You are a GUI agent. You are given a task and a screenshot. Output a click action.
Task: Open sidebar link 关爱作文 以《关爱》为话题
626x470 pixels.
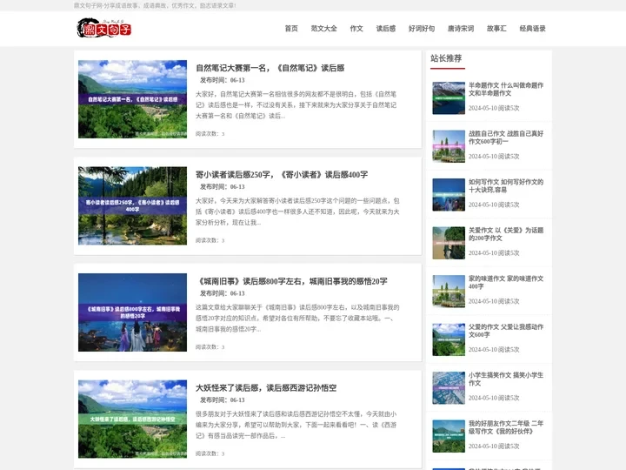tap(506, 234)
